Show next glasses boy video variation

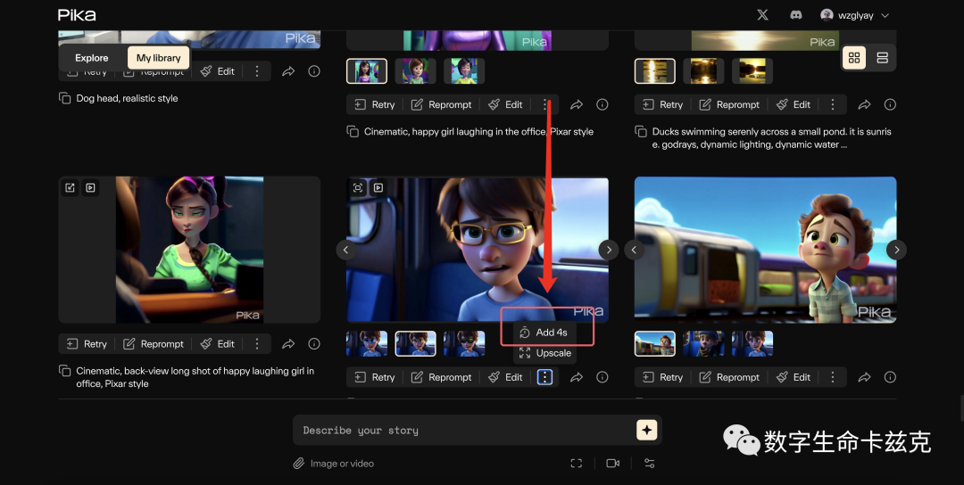coord(609,250)
